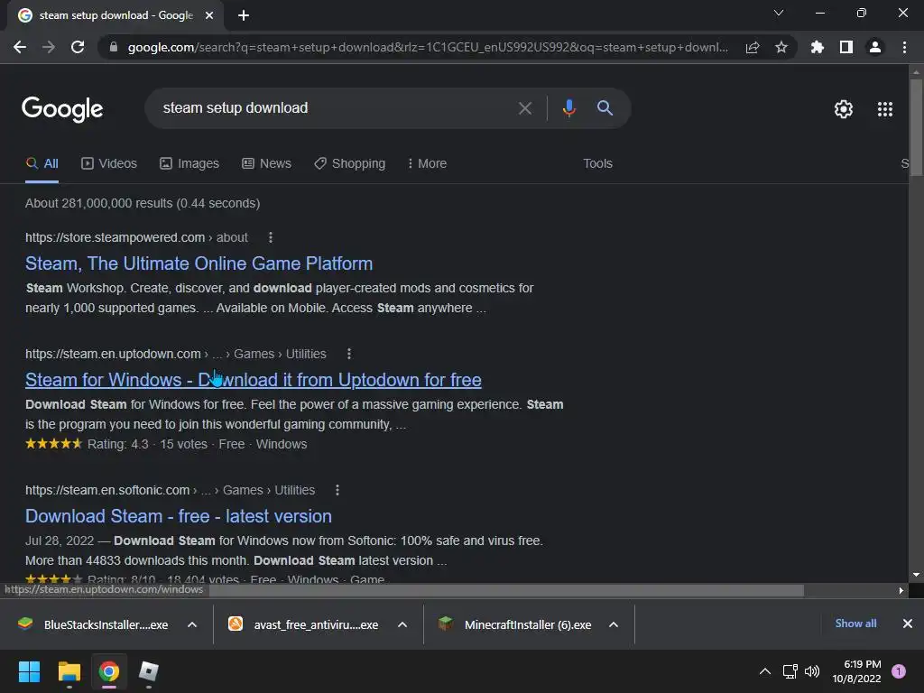Expand options for avast download
This screenshot has width=924, height=693.
point(402,624)
